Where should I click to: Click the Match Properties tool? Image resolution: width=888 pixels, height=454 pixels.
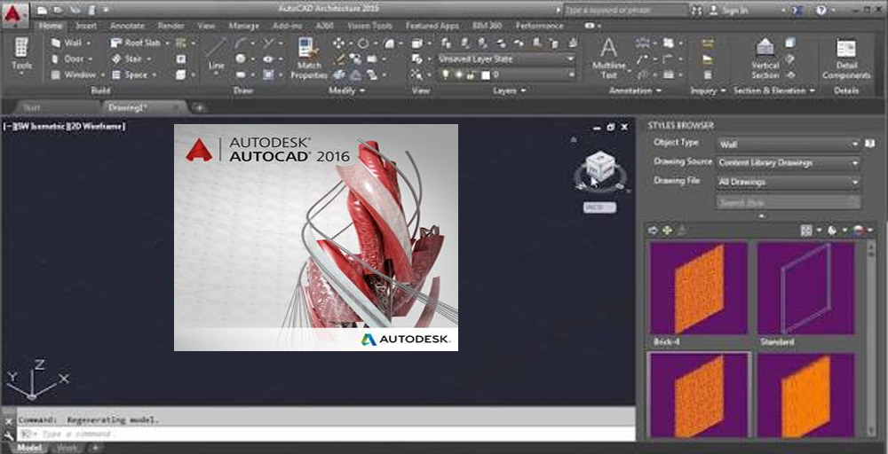pyautogui.click(x=309, y=58)
